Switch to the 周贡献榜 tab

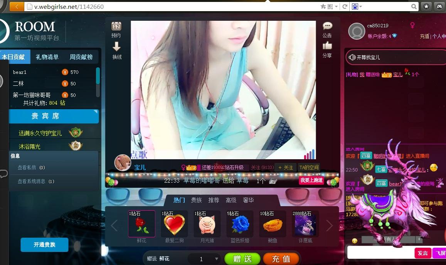[81, 57]
